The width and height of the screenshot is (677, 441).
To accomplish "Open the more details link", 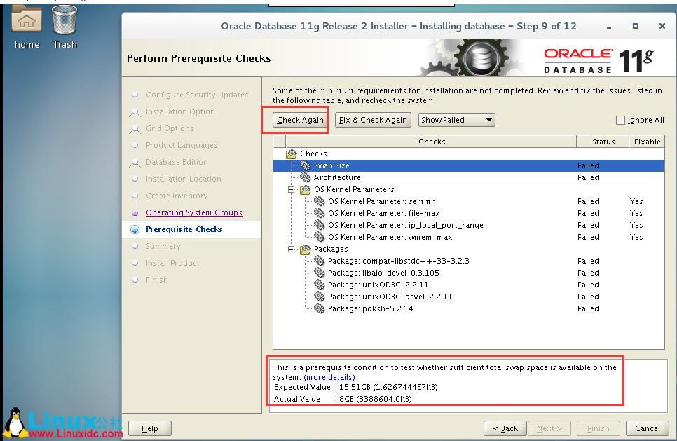I will point(329,377).
